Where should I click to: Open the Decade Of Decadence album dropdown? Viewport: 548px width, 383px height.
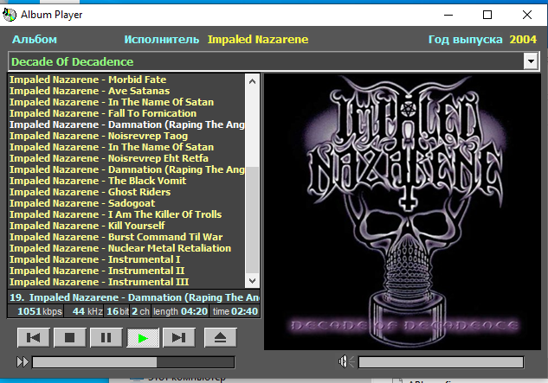(531, 62)
